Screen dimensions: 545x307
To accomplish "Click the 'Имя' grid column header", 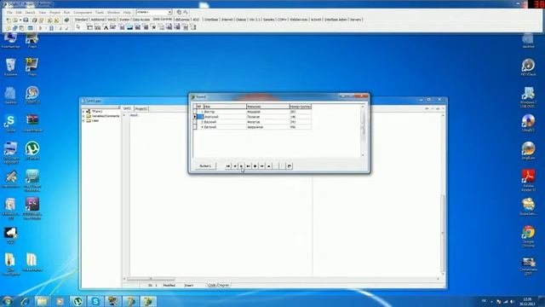I will [225, 107].
